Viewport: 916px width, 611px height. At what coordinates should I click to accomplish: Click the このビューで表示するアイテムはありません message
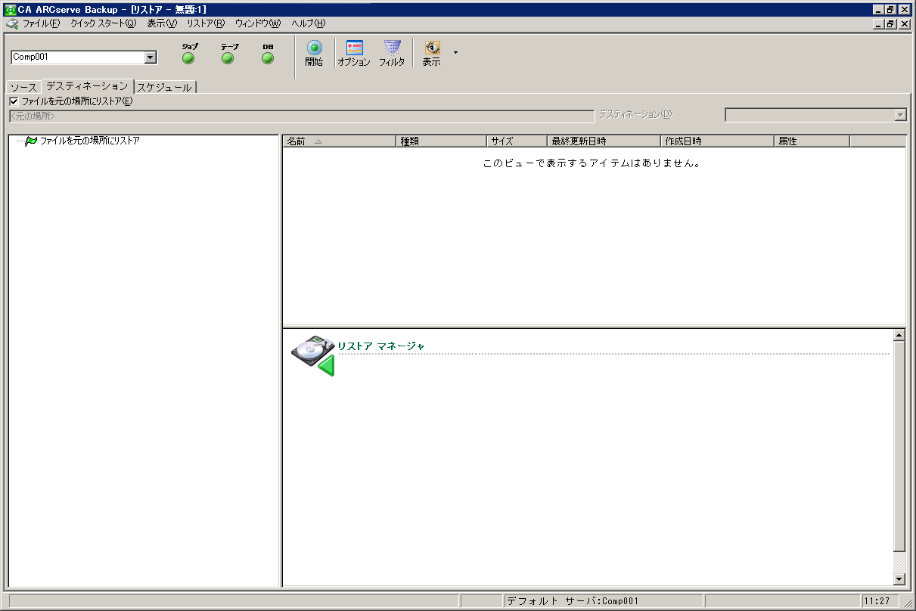pos(592,163)
